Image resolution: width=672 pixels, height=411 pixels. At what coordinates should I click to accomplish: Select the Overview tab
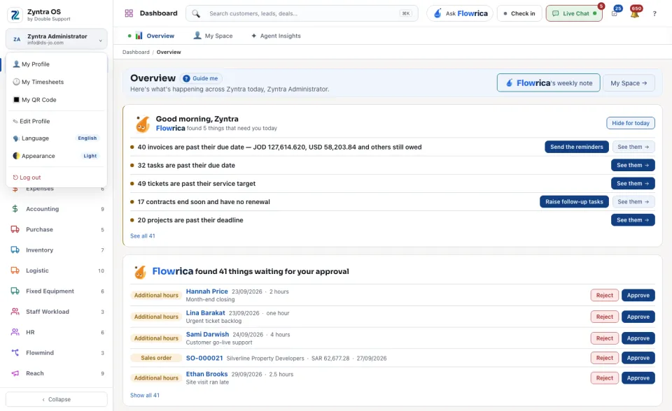(151, 36)
